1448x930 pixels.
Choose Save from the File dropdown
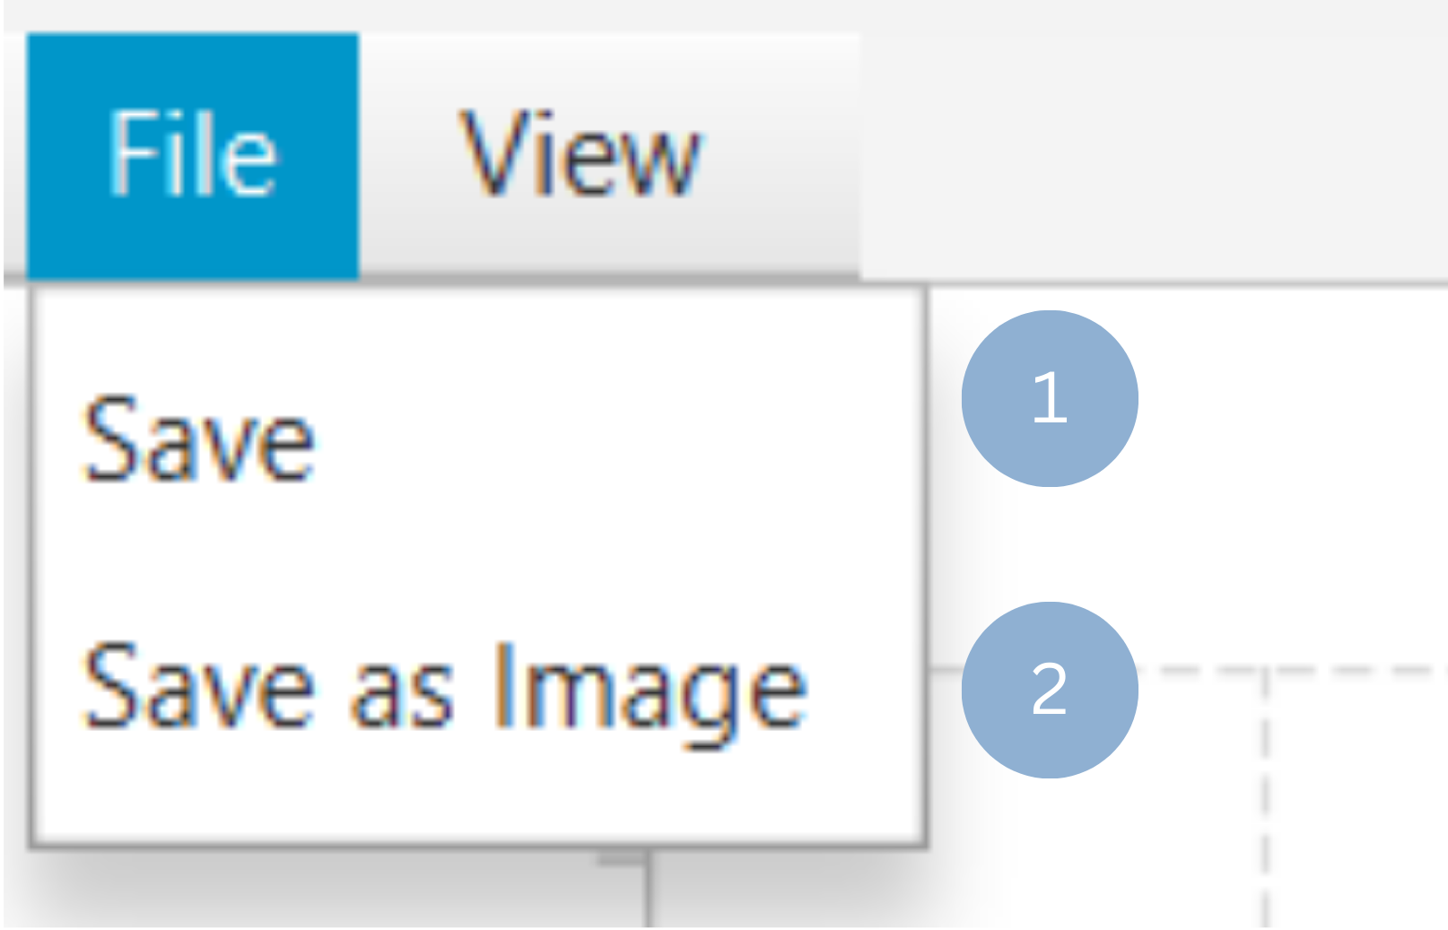(199, 440)
